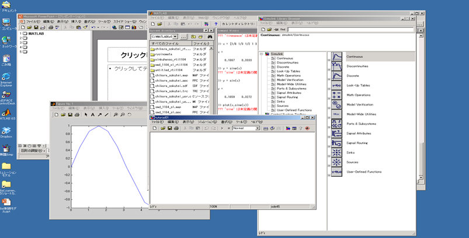Start simulation in the tutorial01 window

tap(222, 128)
